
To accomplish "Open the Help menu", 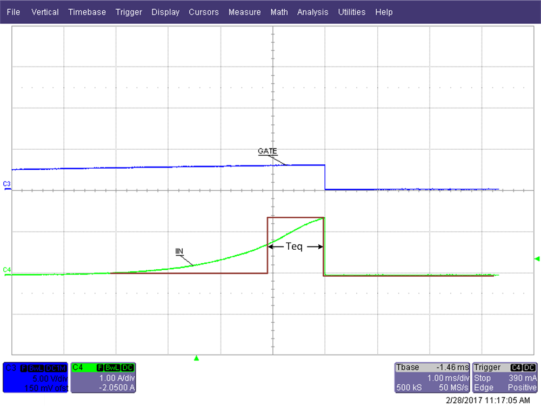I will click(x=384, y=12).
